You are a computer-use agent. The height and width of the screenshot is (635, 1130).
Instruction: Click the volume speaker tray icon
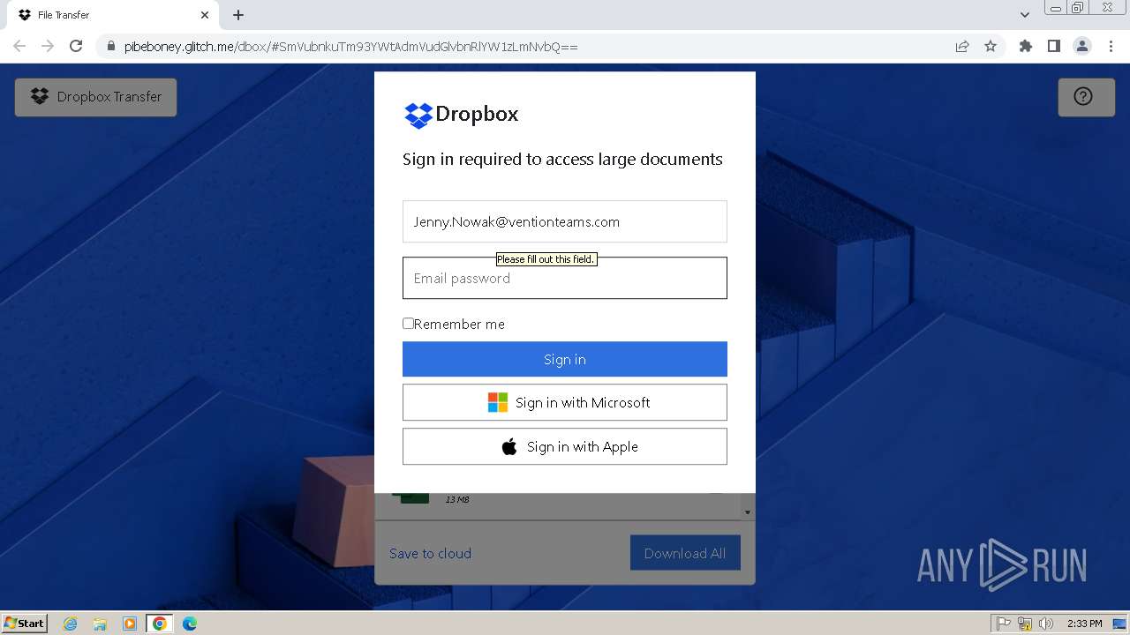point(1046,624)
